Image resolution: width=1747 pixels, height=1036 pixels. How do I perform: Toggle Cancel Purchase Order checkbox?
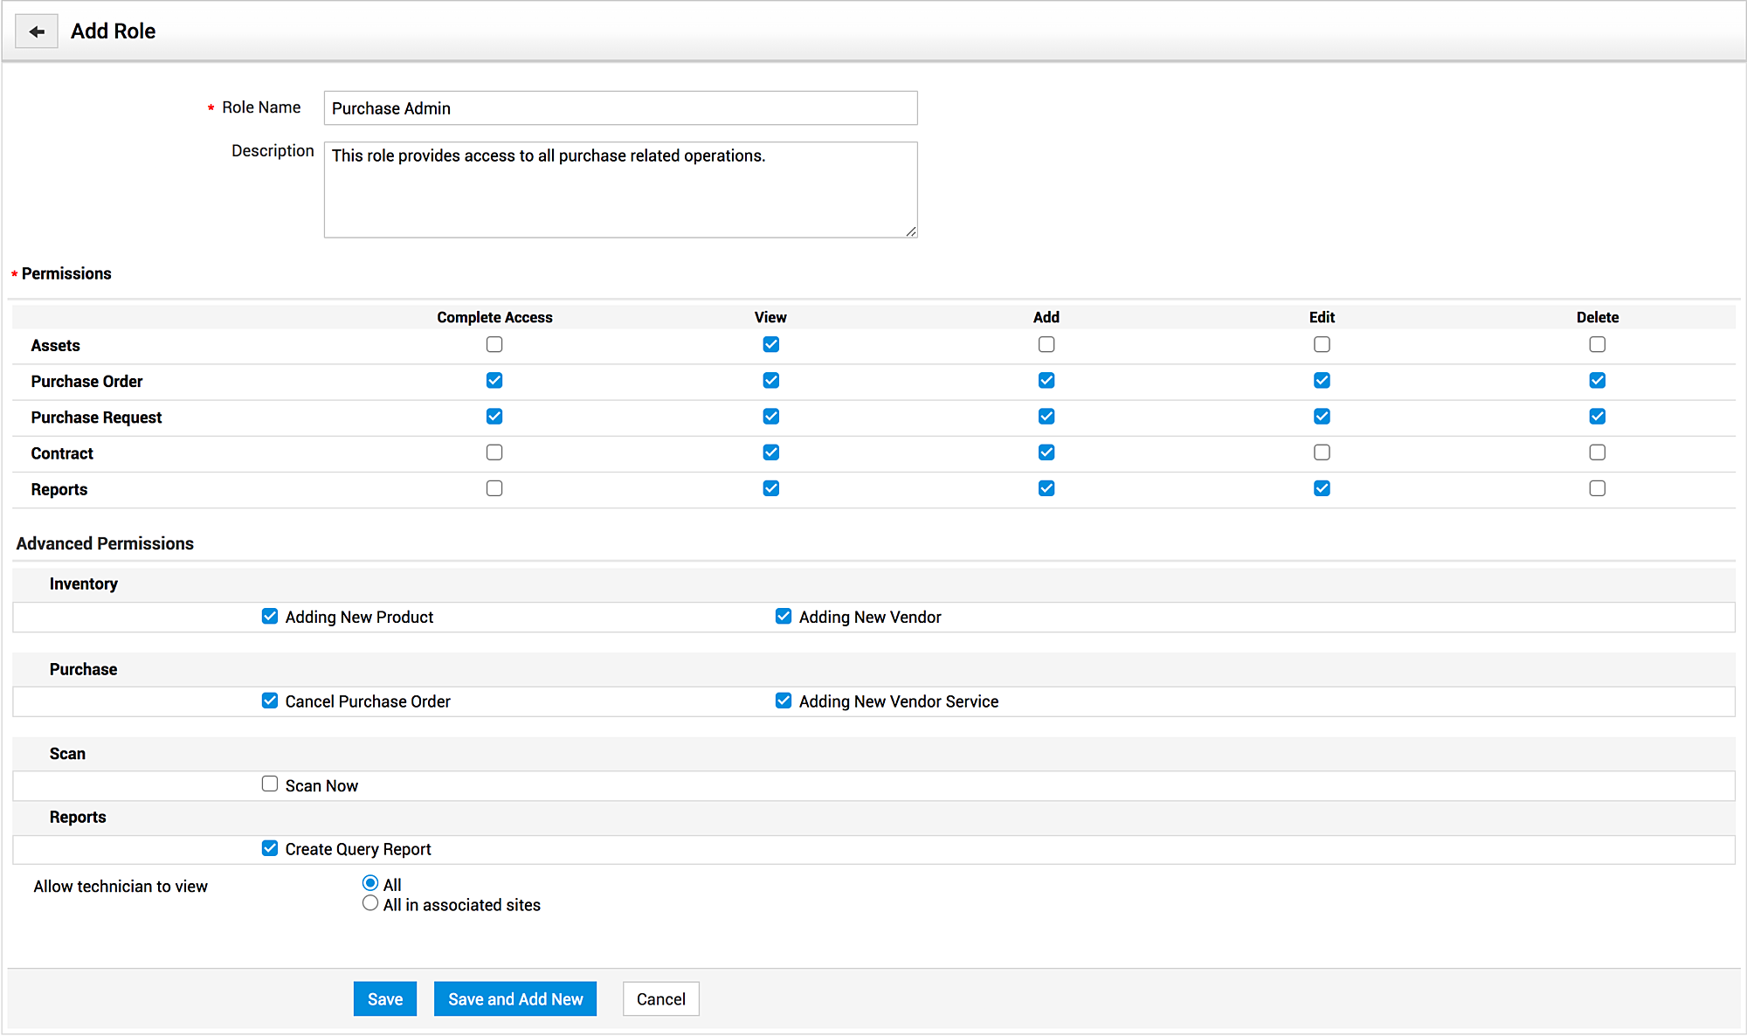pyautogui.click(x=270, y=701)
